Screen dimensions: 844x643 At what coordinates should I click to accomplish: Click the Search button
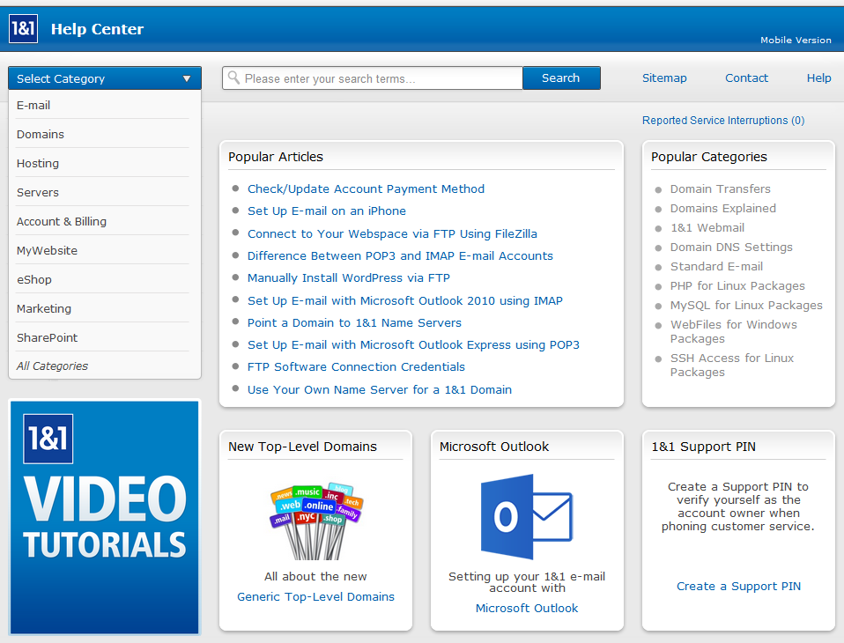pyautogui.click(x=561, y=78)
